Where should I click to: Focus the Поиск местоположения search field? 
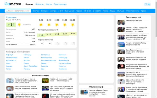click(x=18, y=11)
